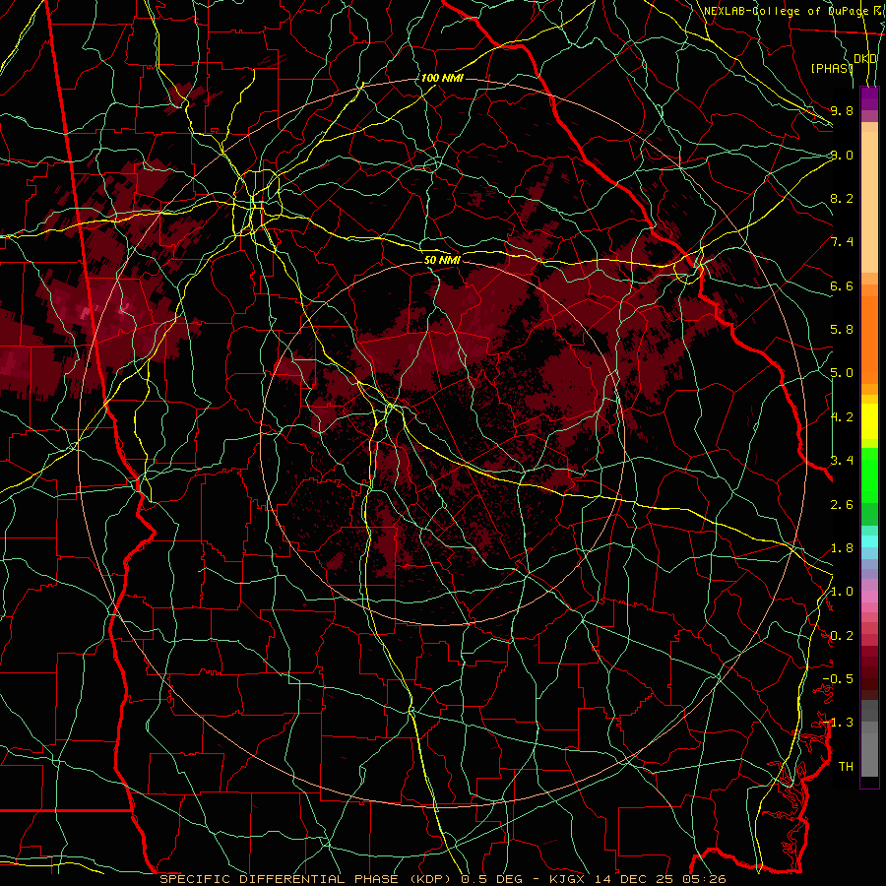
Task: Click the "DKD" legend label
Action: point(864,59)
